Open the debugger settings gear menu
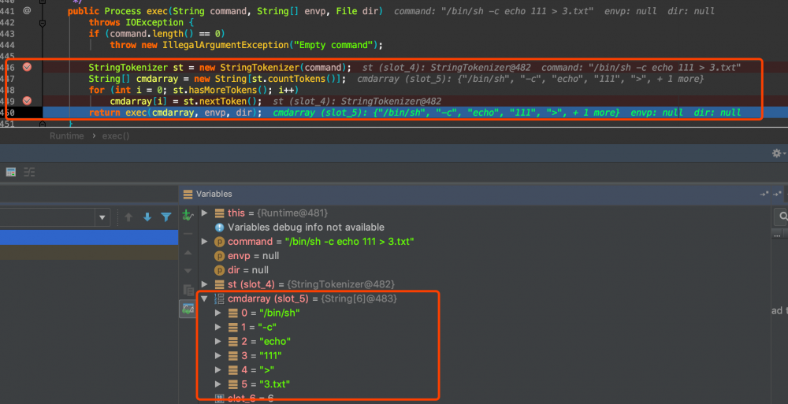This screenshot has height=404, width=788. pos(778,153)
